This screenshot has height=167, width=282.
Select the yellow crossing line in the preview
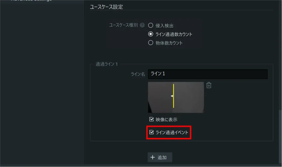[x=173, y=96]
